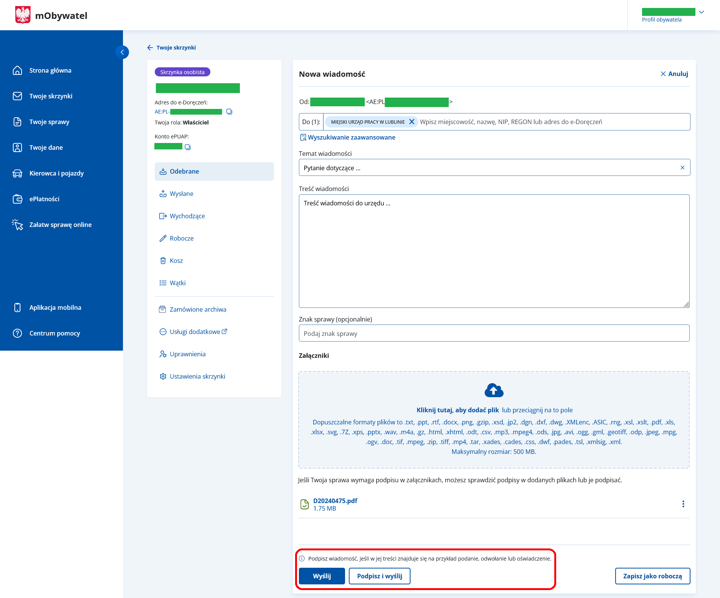
Task: Click the D20240475.pdf file icon
Action: coord(305,504)
